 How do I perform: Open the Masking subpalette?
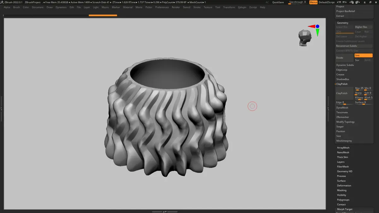pos(342,190)
